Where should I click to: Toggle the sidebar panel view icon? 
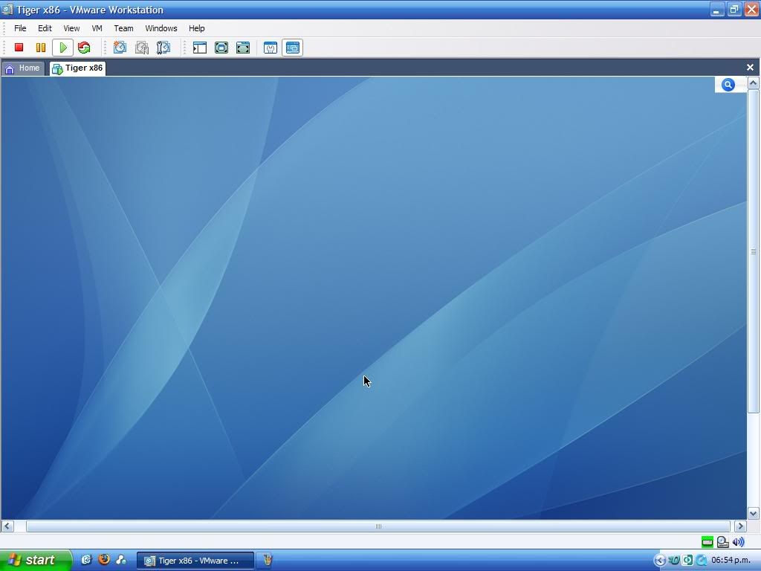[x=199, y=48]
